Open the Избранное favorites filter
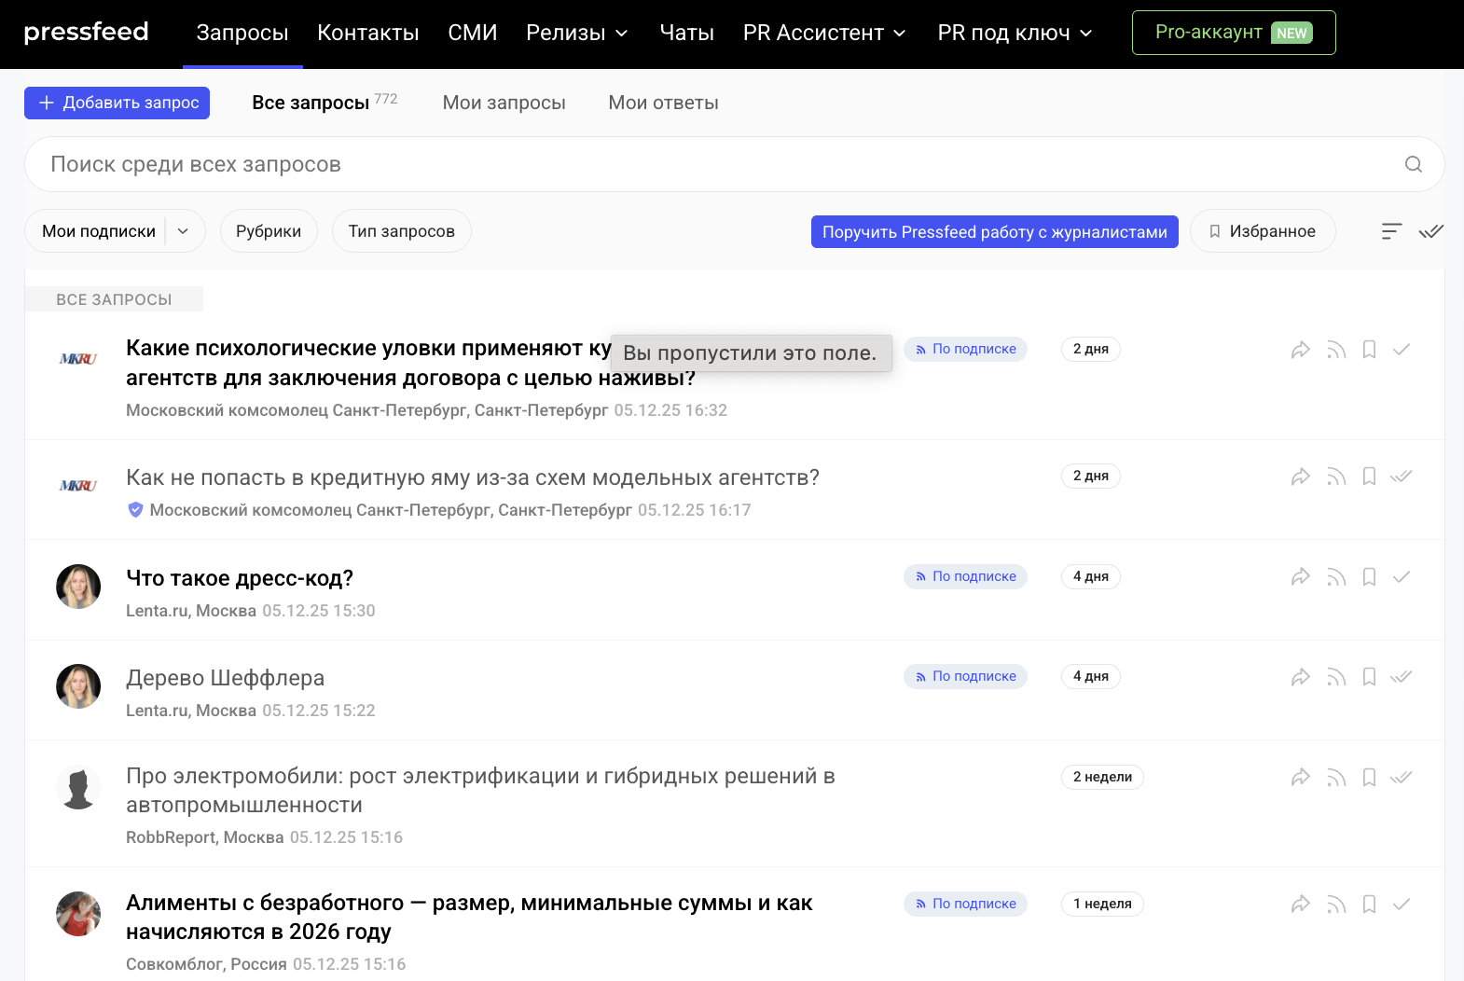Image resolution: width=1464 pixels, height=981 pixels. [x=1262, y=231]
